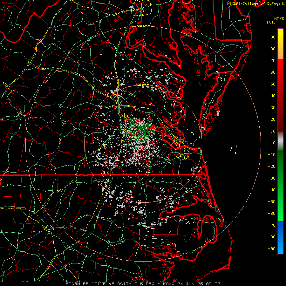Click the -30 value on velocity scale
Viewport: 286px width, 286px height.
coord(272,178)
